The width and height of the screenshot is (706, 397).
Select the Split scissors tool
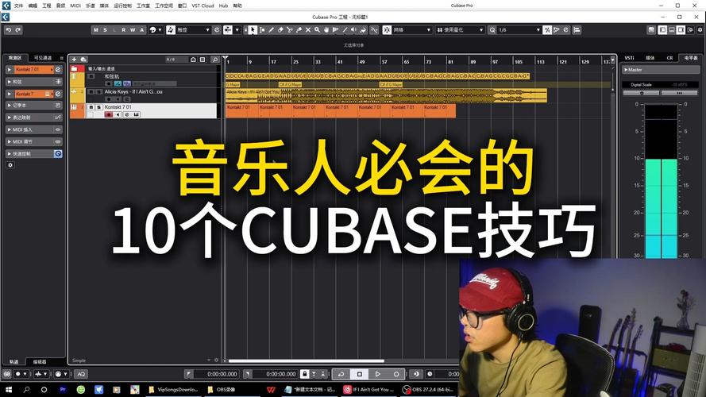(x=290, y=29)
